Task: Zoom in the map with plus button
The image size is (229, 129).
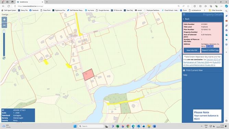Action: tap(4, 20)
